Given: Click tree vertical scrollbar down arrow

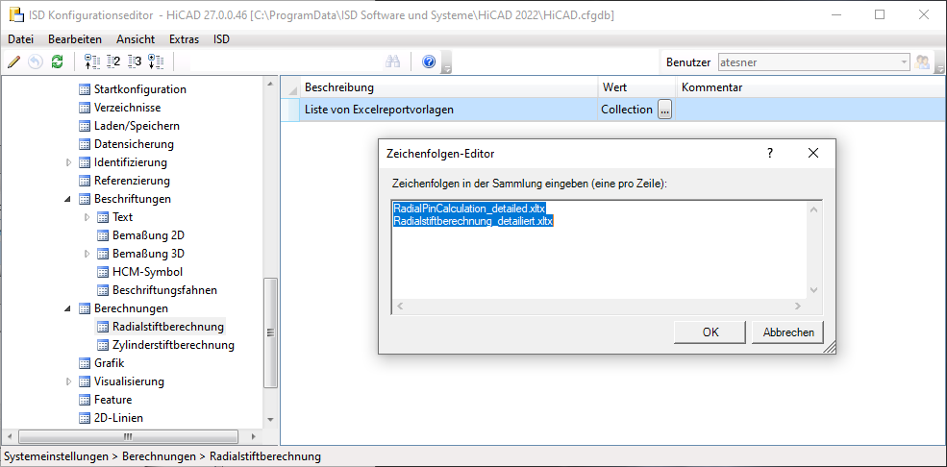Looking at the screenshot, I should [270, 419].
